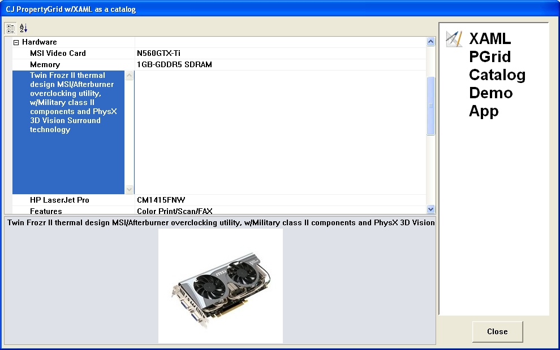Viewport: 560px width, 350px height.
Task: Click the description cell's scroll down arrow
Action: (130, 189)
